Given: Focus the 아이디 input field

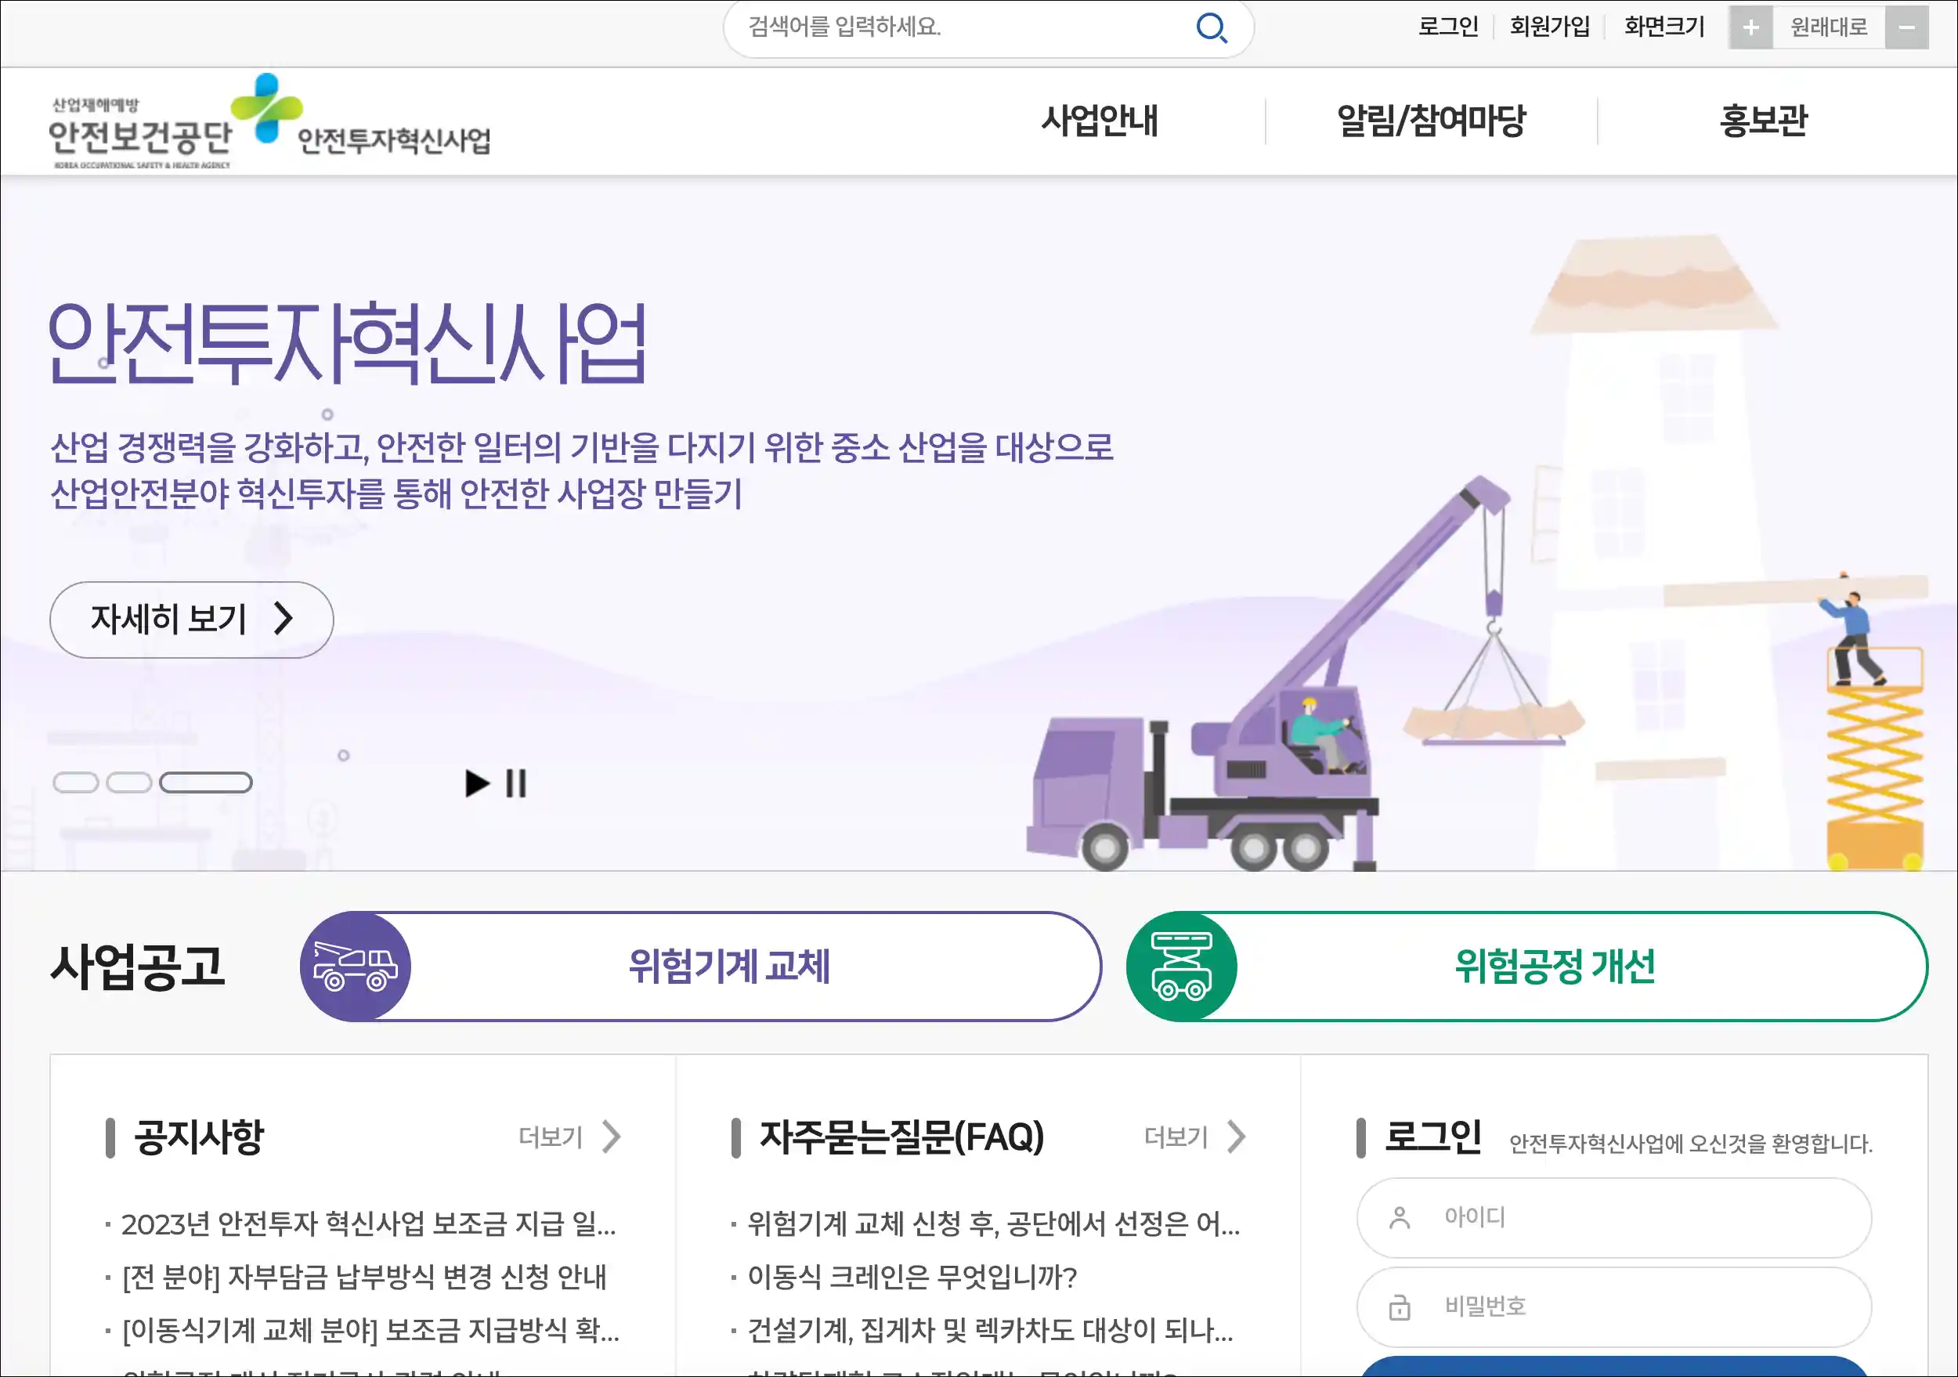Looking at the screenshot, I should coord(1613,1216).
